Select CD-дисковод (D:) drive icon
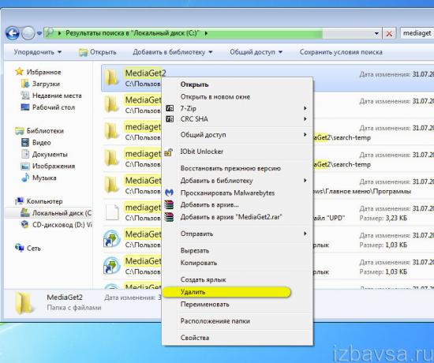This screenshot has width=434, height=363. [x=25, y=224]
